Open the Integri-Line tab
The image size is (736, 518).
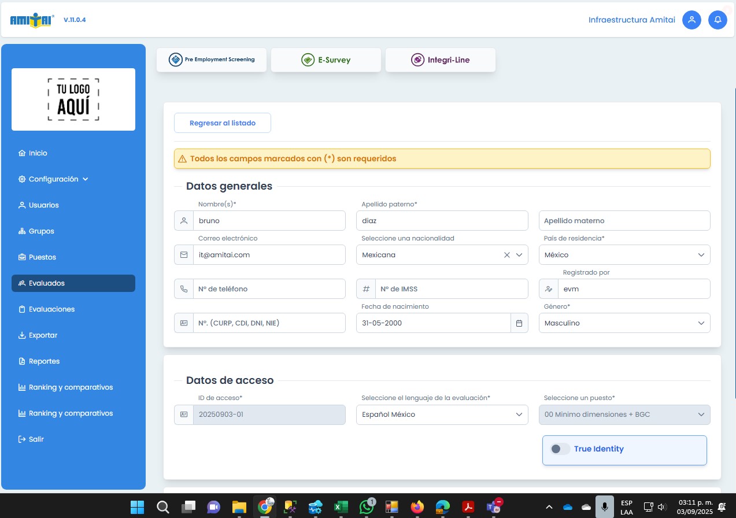[x=441, y=60]
